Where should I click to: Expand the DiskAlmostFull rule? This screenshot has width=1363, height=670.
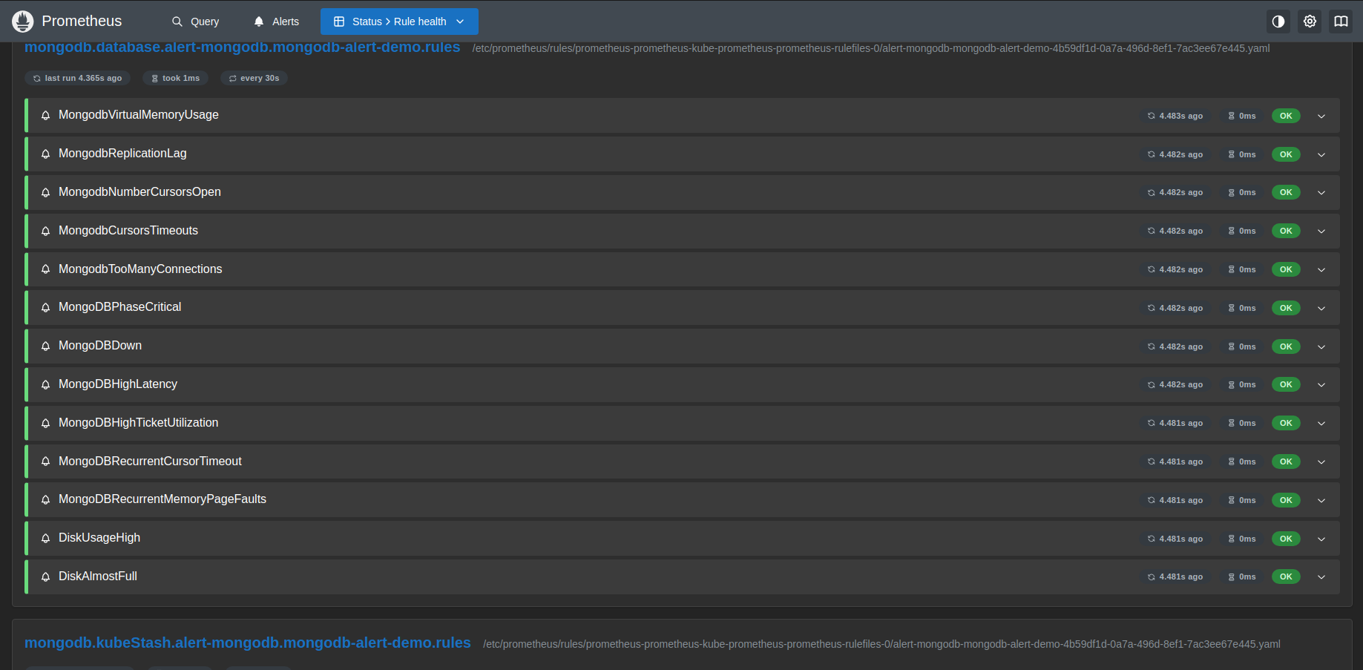pos(1321,577)
